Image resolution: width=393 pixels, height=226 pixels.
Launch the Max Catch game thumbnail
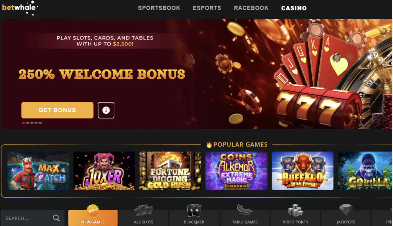[38, 171]
